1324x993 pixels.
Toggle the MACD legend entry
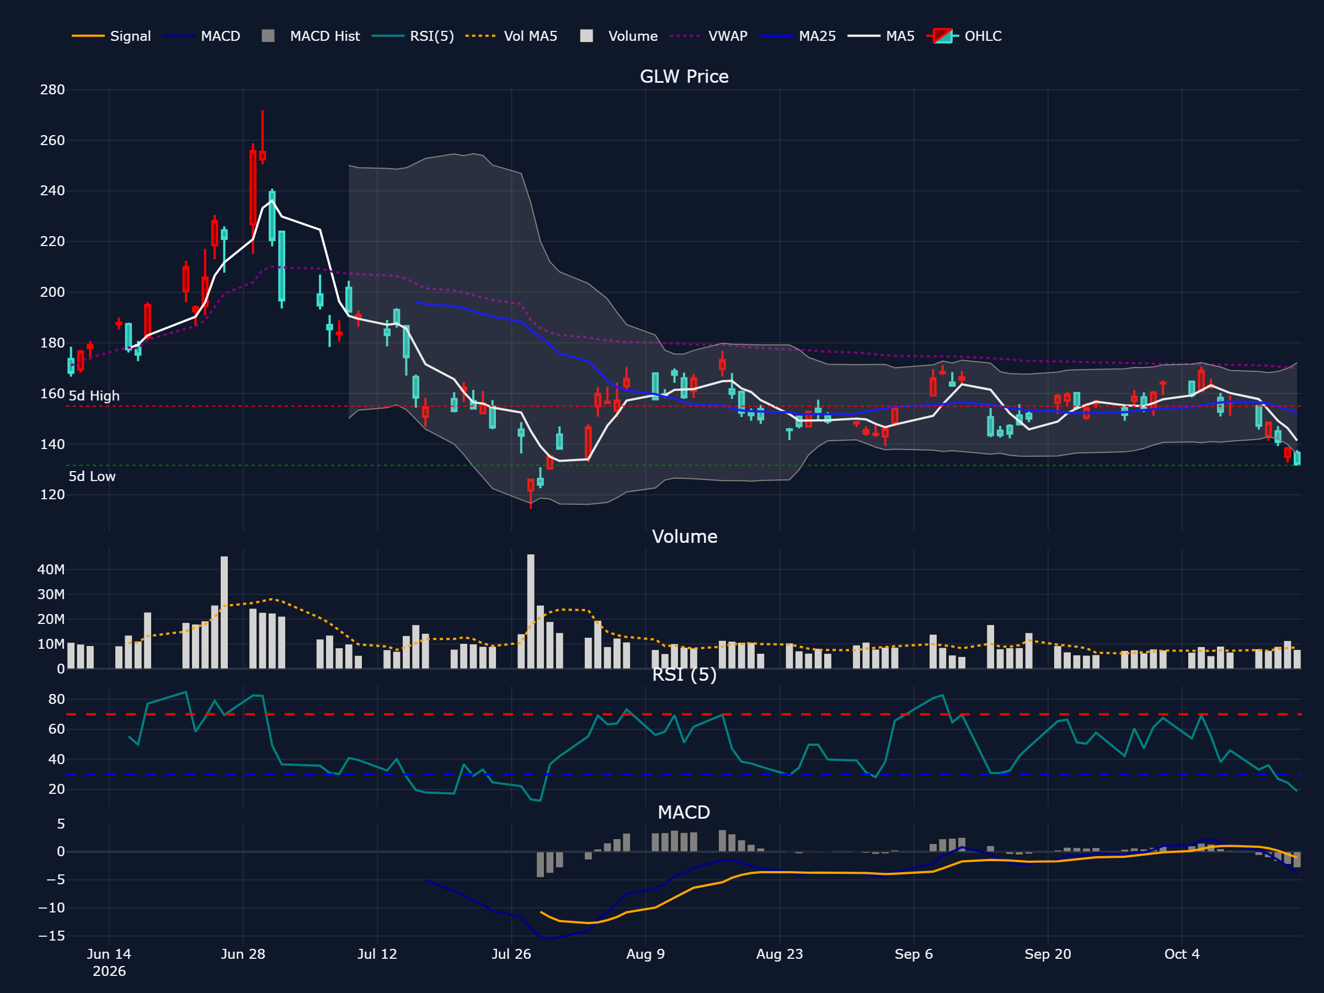(202, 36)
